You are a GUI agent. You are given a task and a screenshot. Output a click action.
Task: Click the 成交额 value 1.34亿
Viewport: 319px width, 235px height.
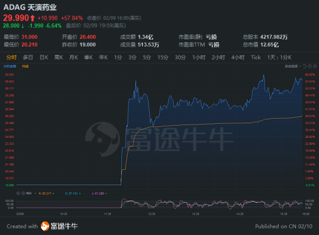point(145,37)
